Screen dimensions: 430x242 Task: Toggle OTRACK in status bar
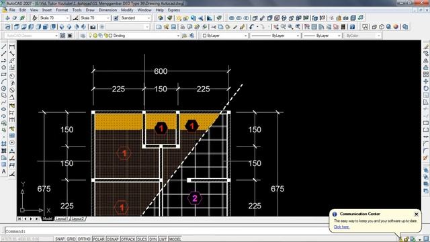coord(128,239)
